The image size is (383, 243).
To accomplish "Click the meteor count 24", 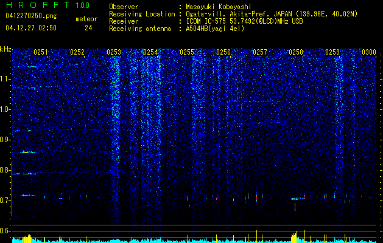I will click(x=88, y=28).
